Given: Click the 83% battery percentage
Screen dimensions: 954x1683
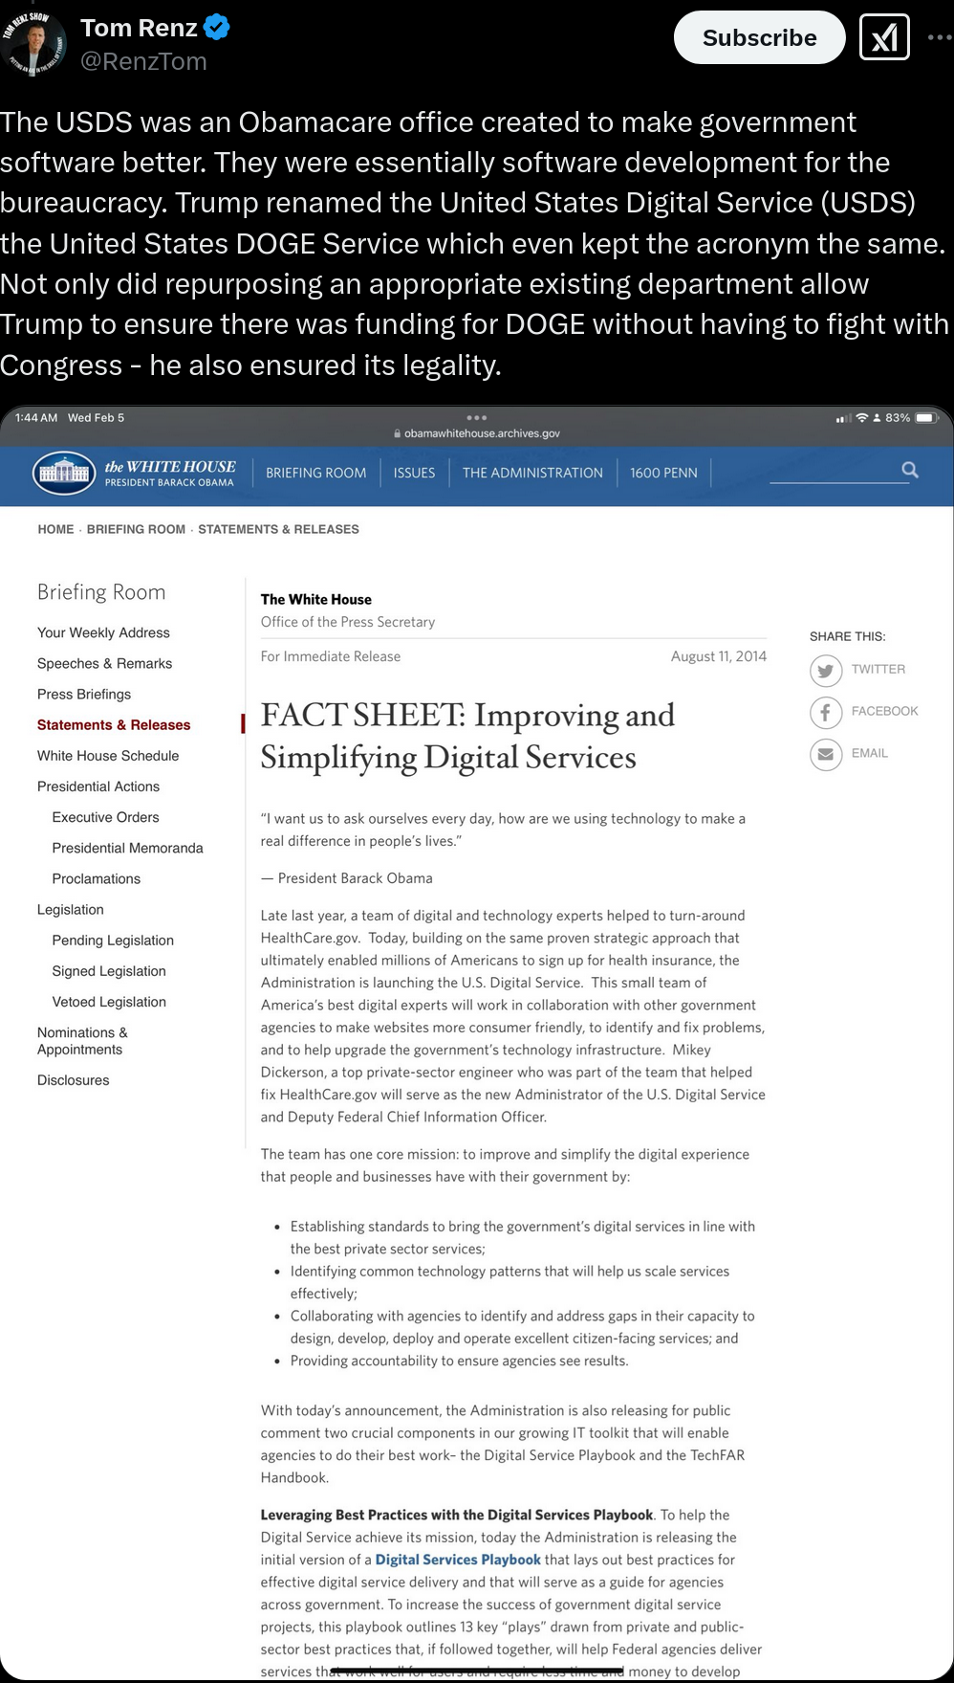Looking at the screenshot, I should click(898, 418).
